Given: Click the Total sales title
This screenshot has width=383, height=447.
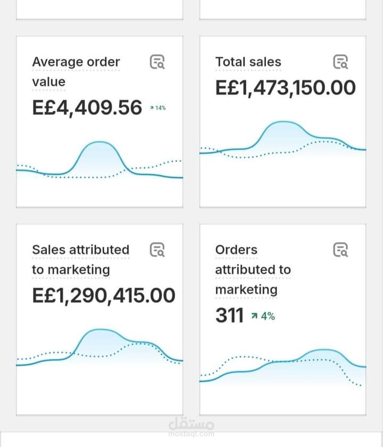Looking at the screenshot, I should pos(248,62).
